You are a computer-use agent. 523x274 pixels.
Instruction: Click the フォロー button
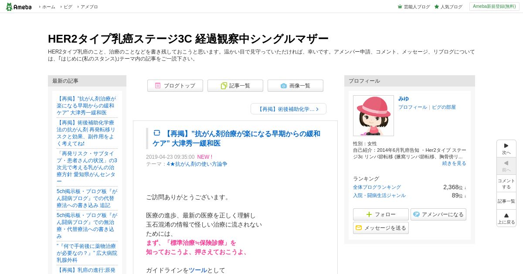(x=381, y=214)
